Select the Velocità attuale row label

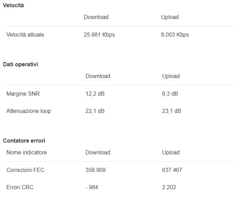point(25,35)
